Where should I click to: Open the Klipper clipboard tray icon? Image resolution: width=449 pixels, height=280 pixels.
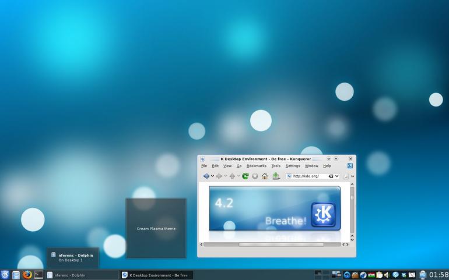click(380, 275)
